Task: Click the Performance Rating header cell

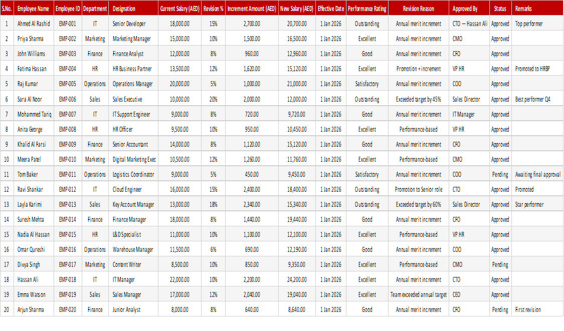Action: pyautogui.click(x=367, y=9)
